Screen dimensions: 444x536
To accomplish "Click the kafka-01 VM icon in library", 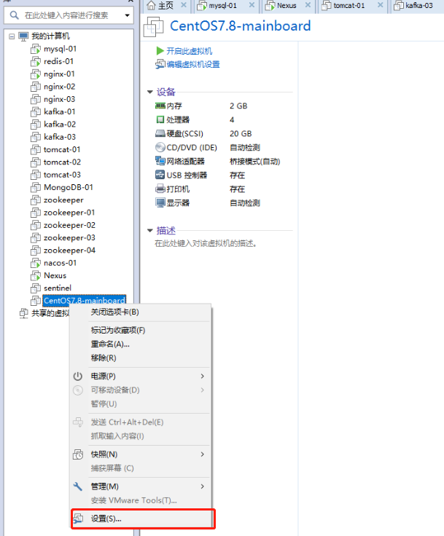I will (35, 112).
